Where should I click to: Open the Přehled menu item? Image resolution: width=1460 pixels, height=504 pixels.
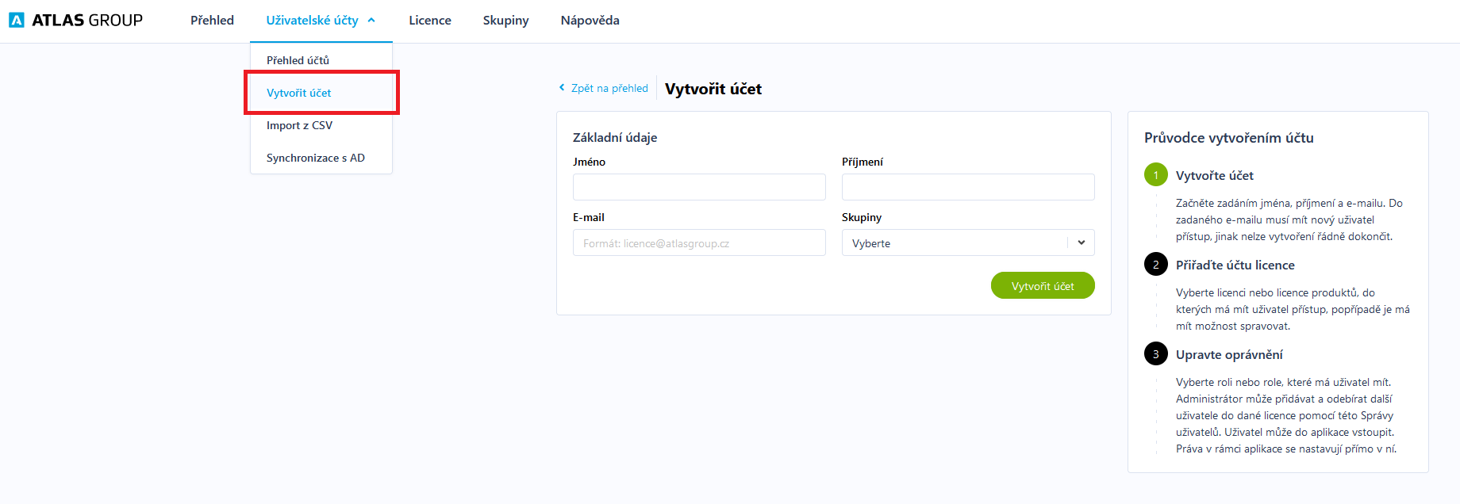point(212,21)
